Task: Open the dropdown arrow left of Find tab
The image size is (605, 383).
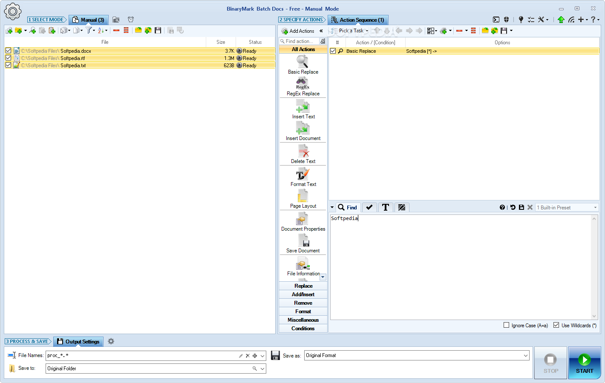Action: tap(332, 208)
